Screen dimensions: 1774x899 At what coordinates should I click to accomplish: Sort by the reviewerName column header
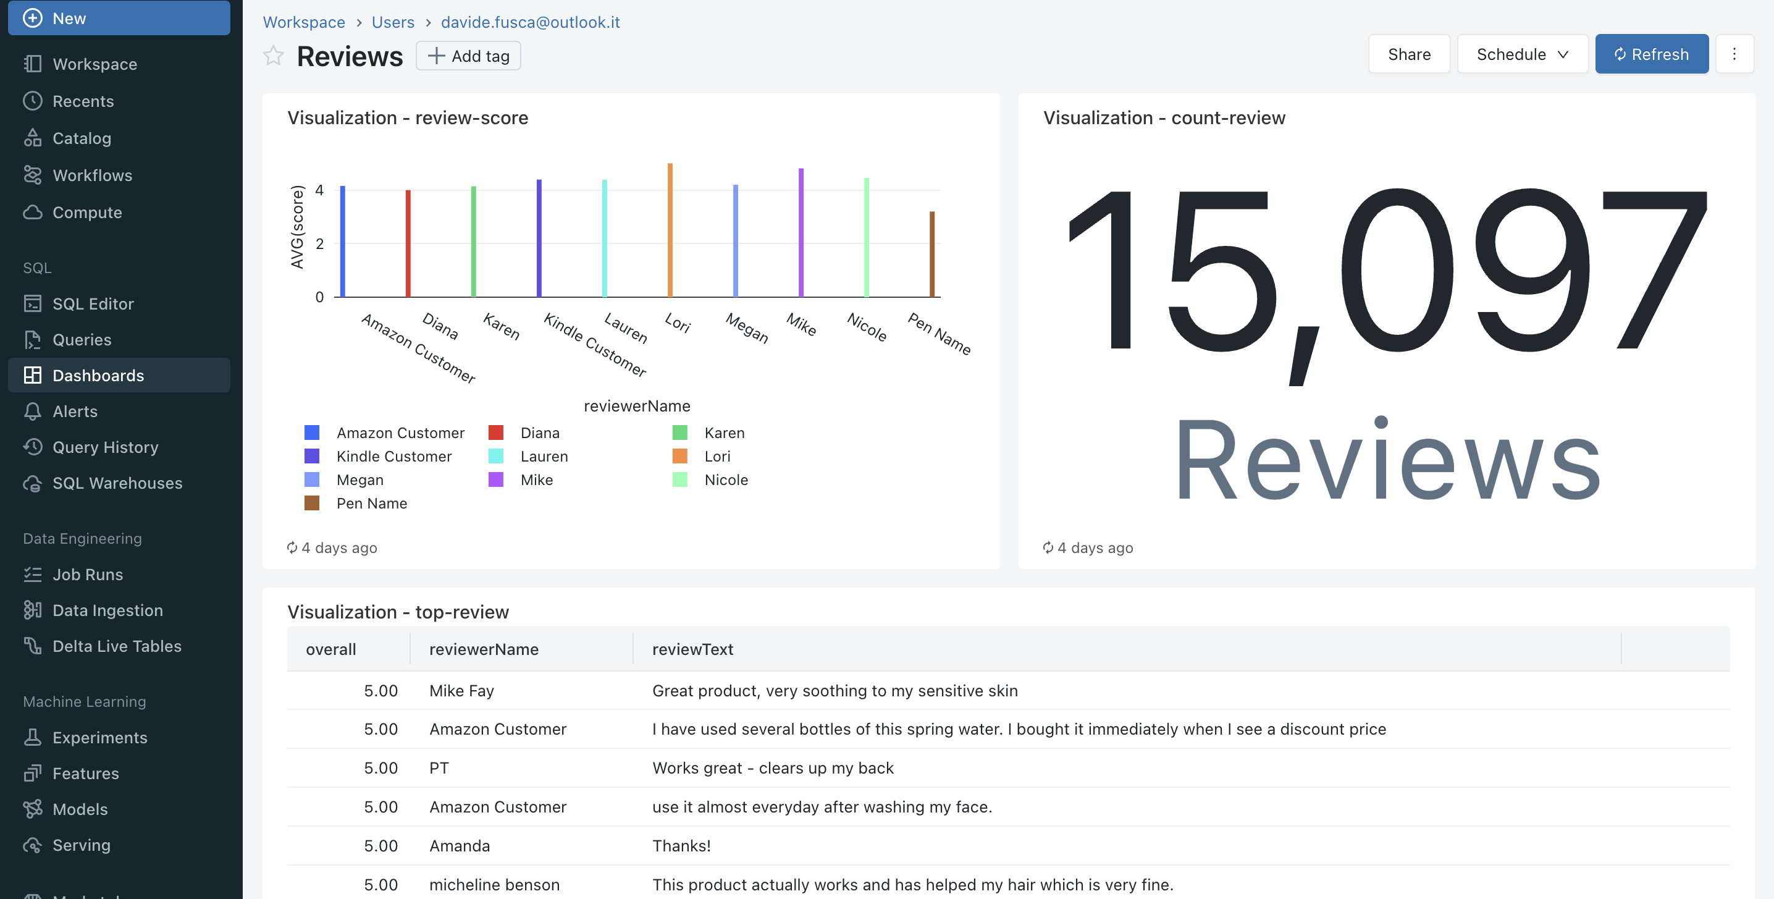484,649
